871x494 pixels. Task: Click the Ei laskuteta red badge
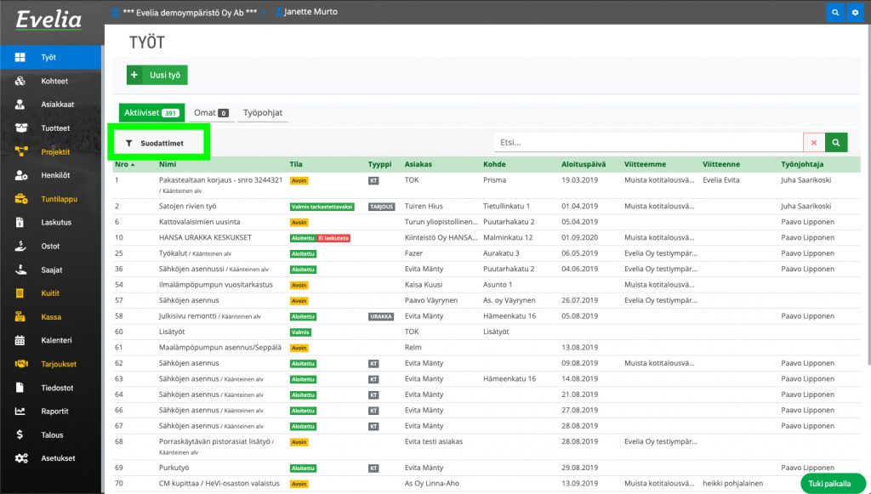coord(333,238)
